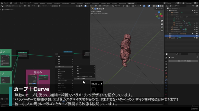Create a new scene with the icon beside Scene
Screen dimensions: 199x111
[x=178, y=3]
